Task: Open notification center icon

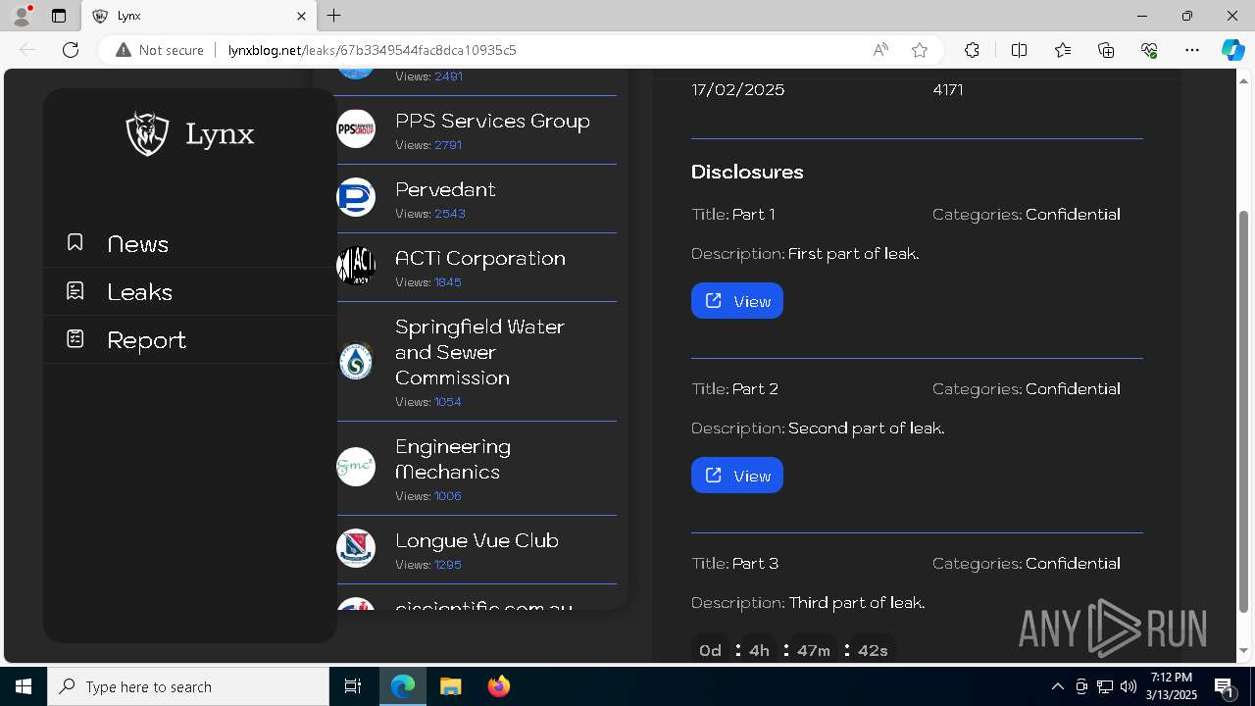Action: 1225,686
